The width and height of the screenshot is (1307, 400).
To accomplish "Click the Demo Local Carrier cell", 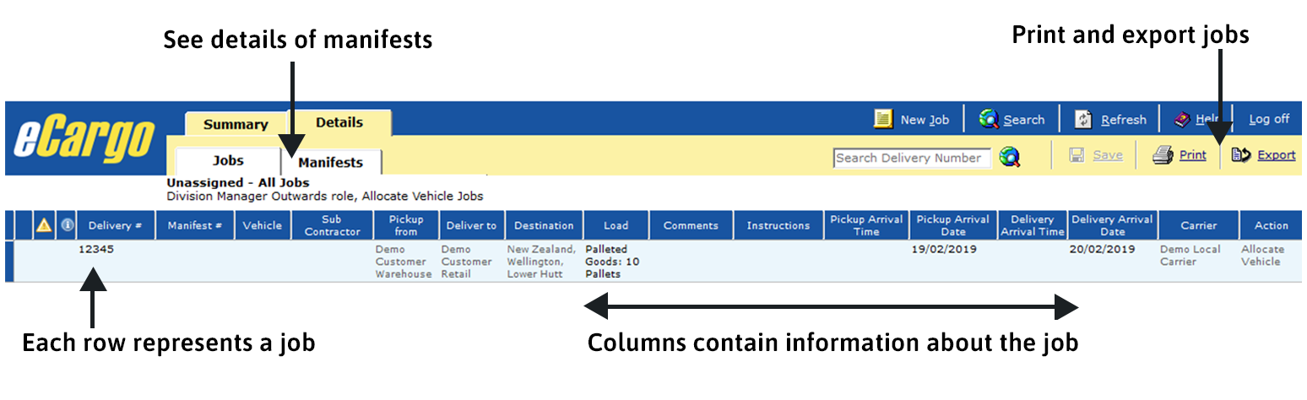I will (1190, 256).
